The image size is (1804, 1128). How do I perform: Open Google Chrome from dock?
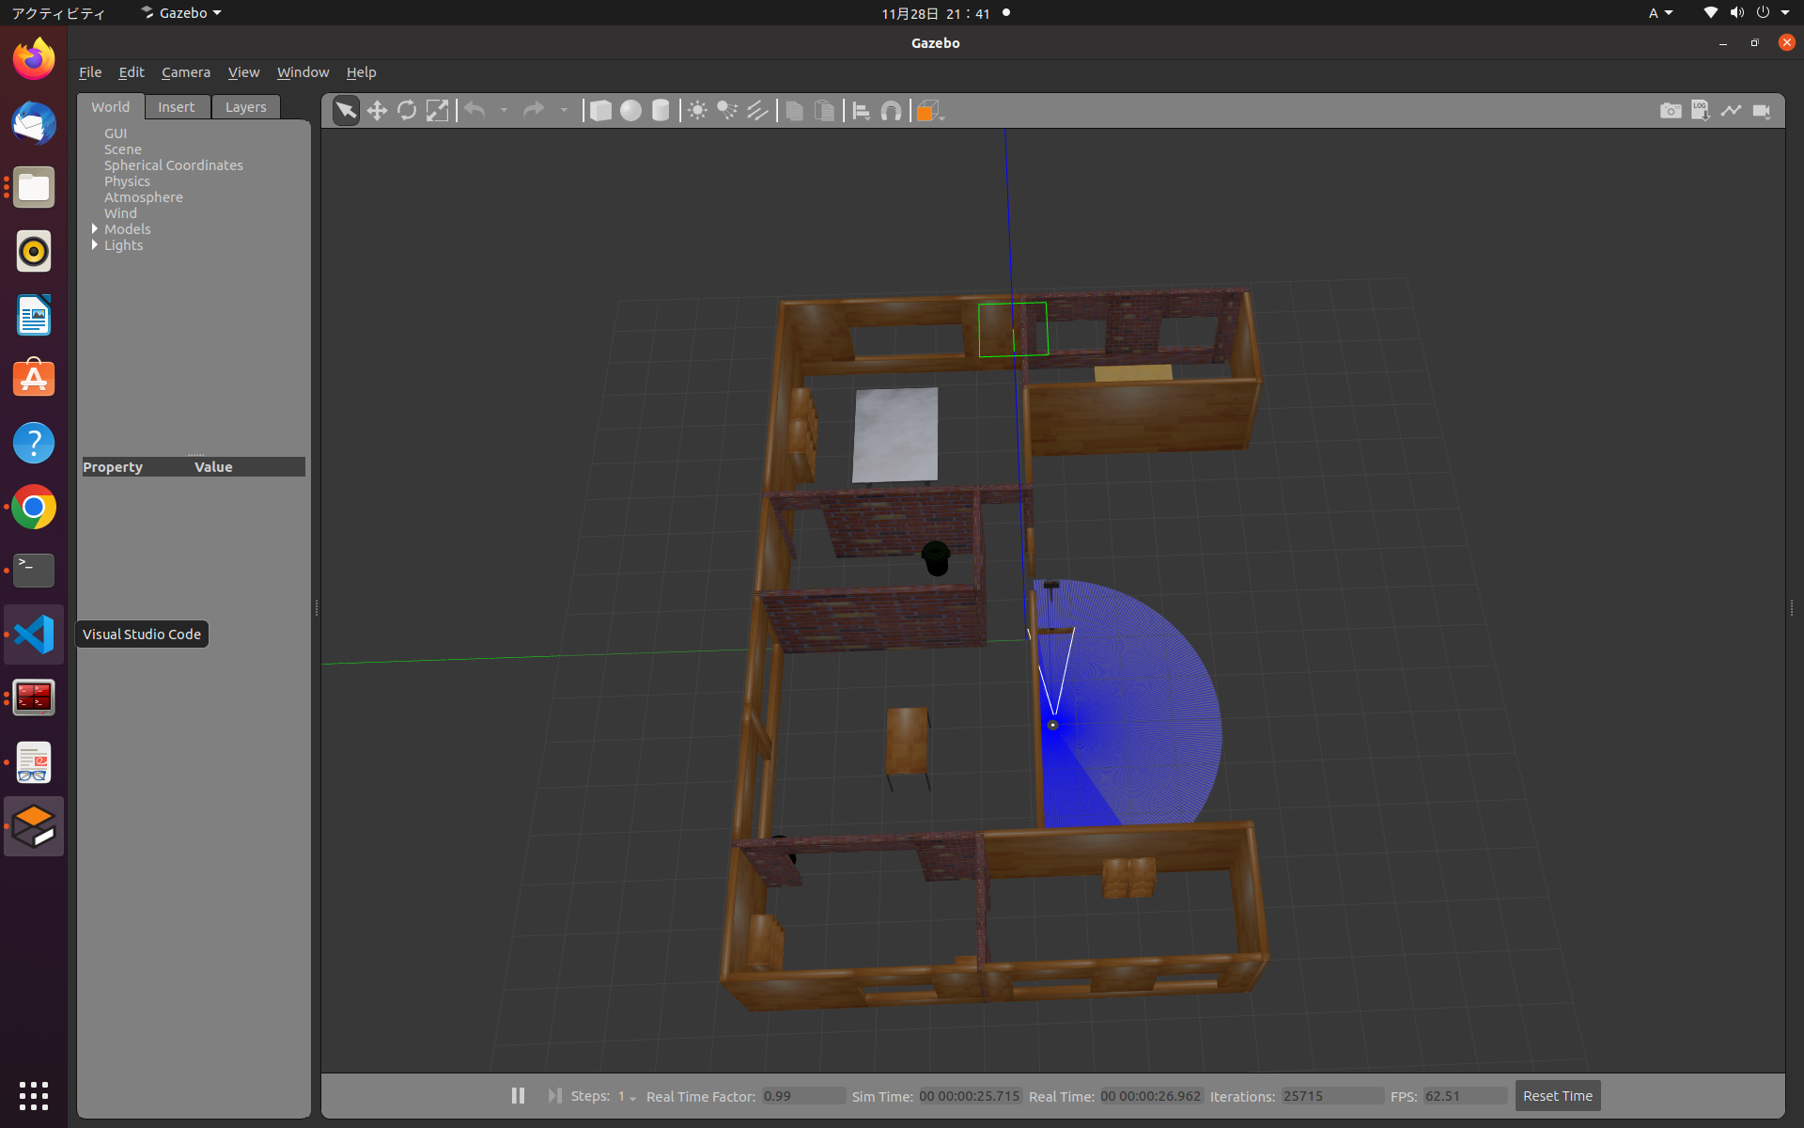[34, 508]
